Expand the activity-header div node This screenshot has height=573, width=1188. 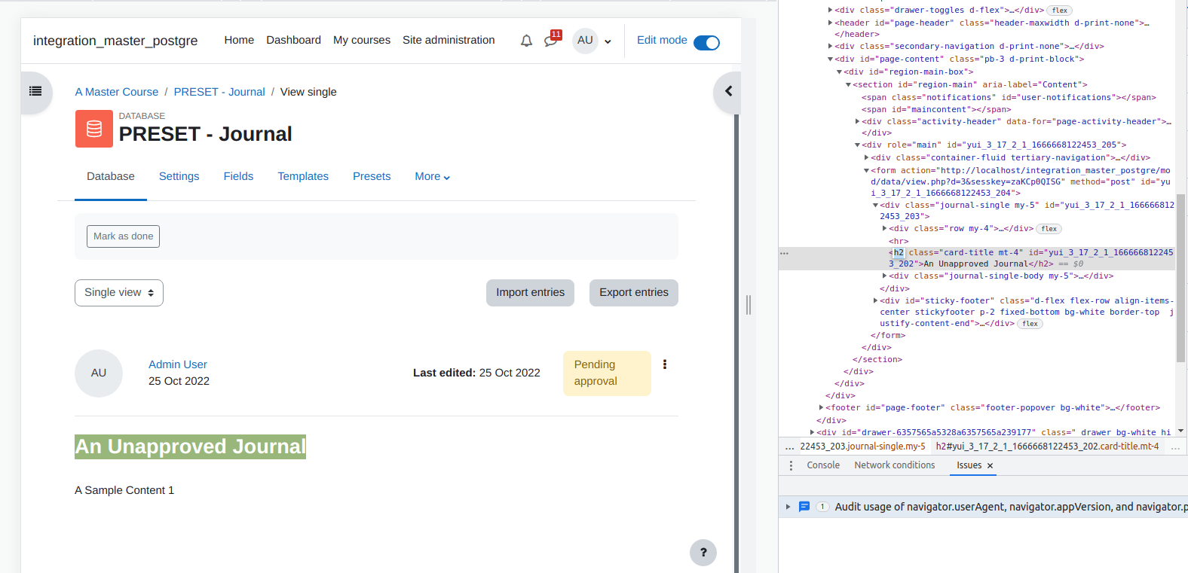point(857,121)
